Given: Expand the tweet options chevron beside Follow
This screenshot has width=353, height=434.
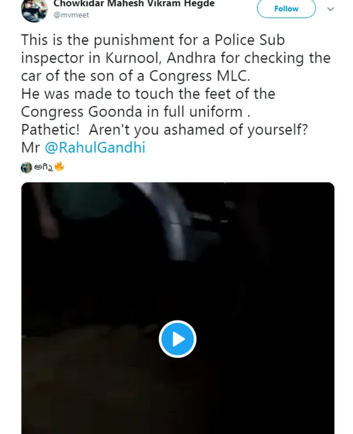Looking at the screenshot, I should [x=330, y=9].
